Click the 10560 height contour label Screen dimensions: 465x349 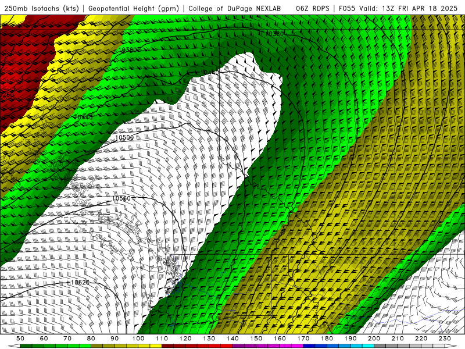(121, 198)
